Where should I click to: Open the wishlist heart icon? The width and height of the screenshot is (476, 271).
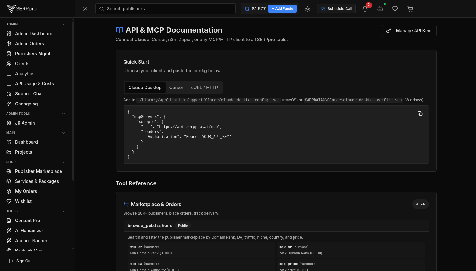click(x=395, y=9)
